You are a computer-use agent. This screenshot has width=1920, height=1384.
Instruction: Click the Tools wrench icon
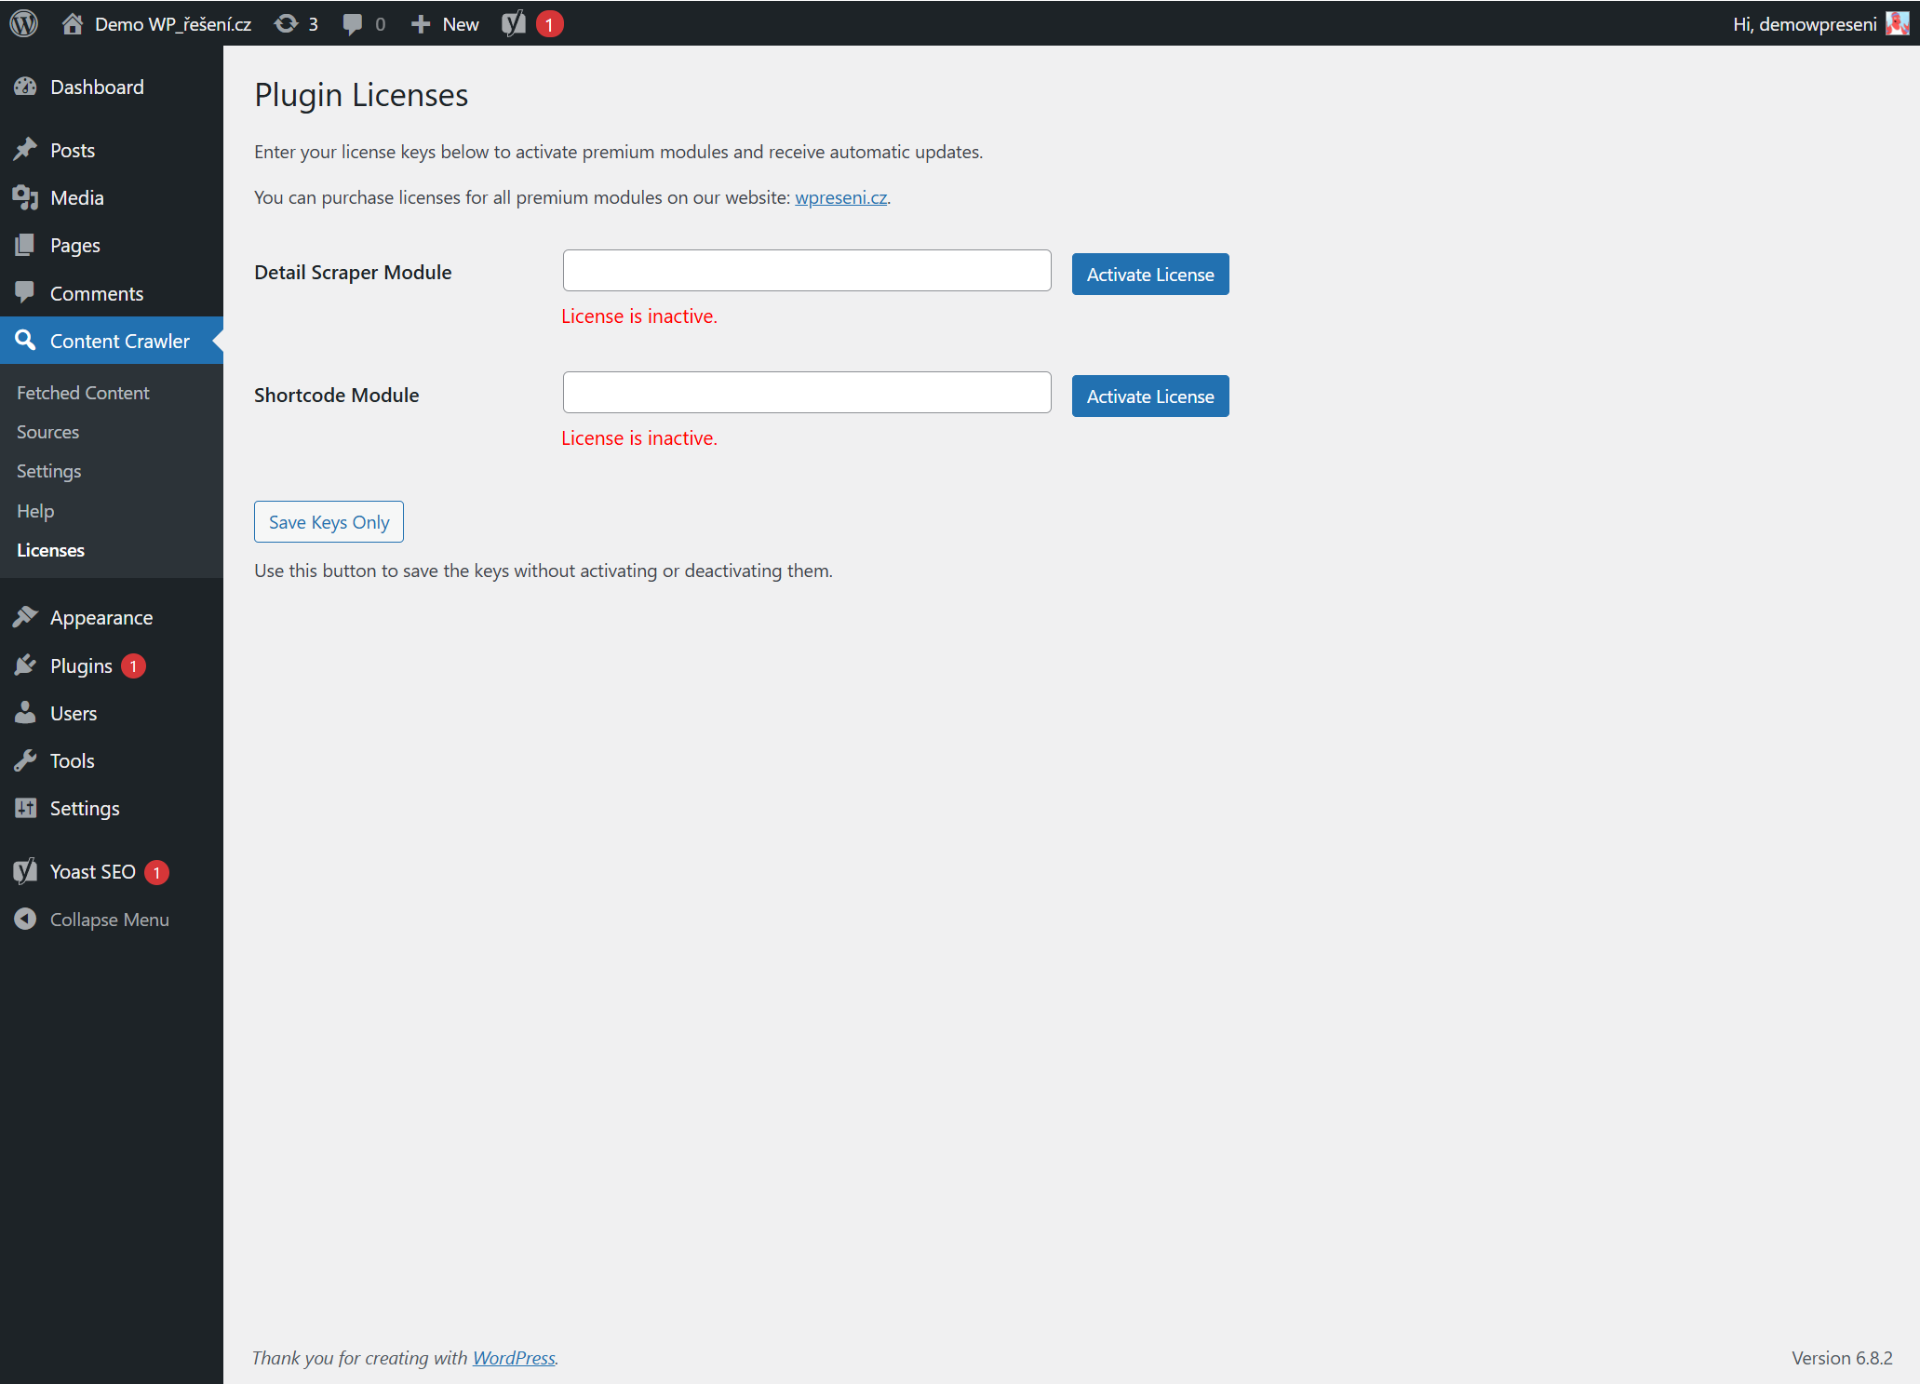(x=25, y=760)
